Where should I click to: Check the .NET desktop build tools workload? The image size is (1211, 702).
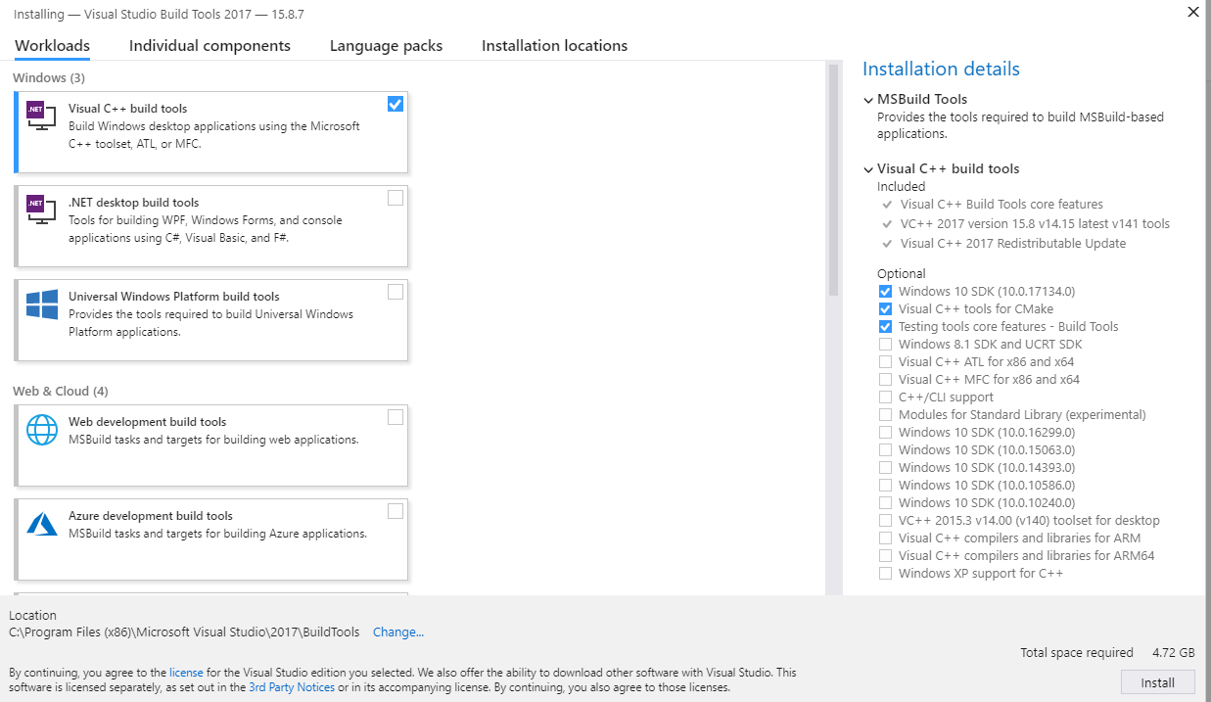396,198
